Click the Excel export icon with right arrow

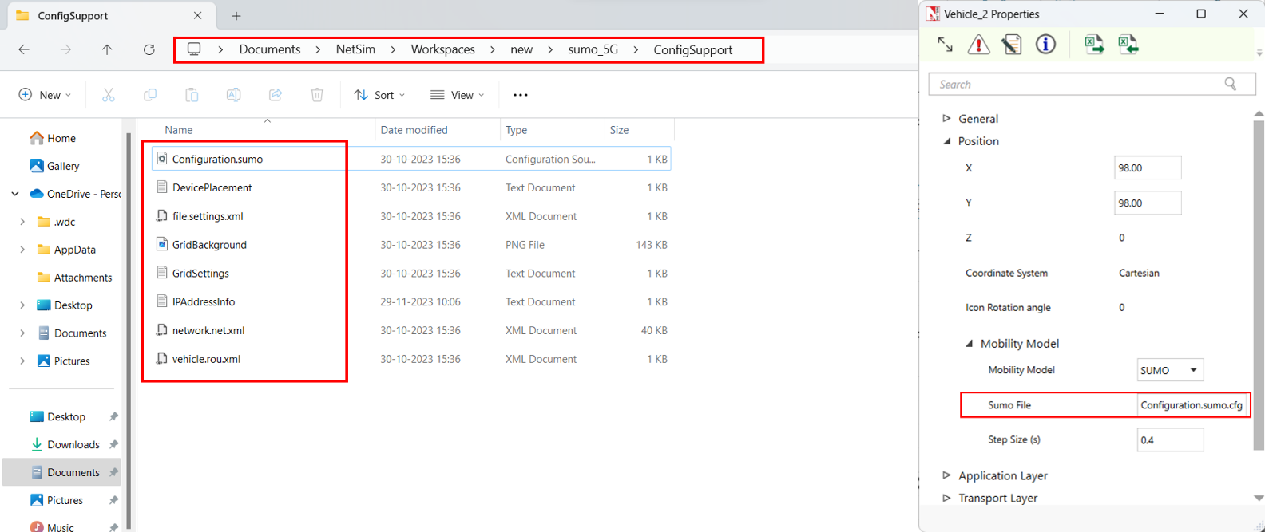(1094, 45)
